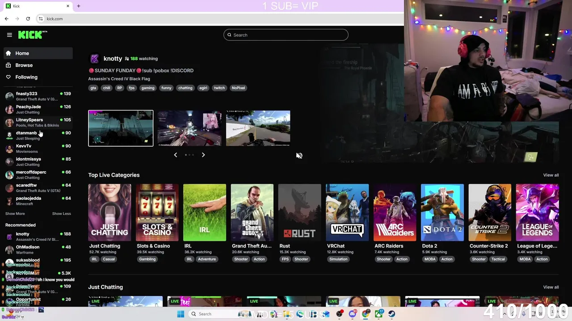Click OhMadison avatar in Recommended
The height and width of the screenshot is (321, 572).
click(x=9, y=250)
